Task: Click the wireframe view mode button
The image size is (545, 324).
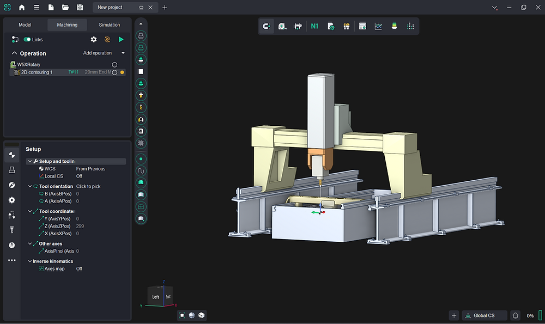Action: click(182, 315)
